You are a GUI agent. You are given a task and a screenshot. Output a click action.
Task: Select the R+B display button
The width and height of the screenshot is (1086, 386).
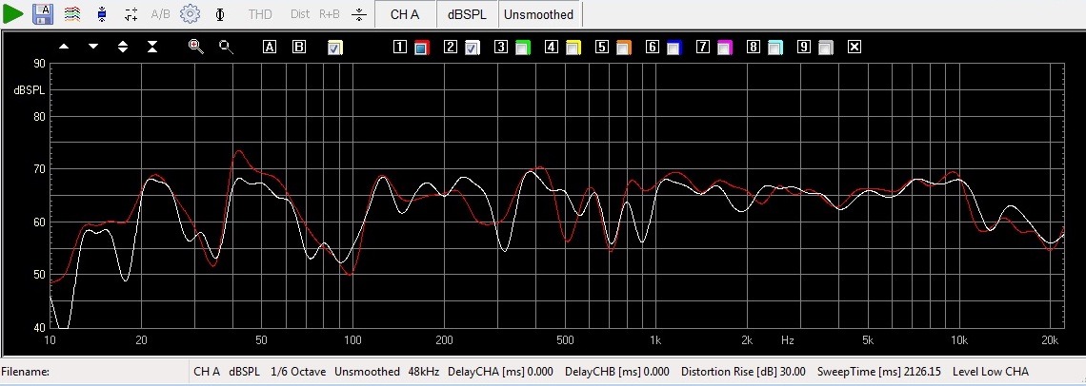329,14
